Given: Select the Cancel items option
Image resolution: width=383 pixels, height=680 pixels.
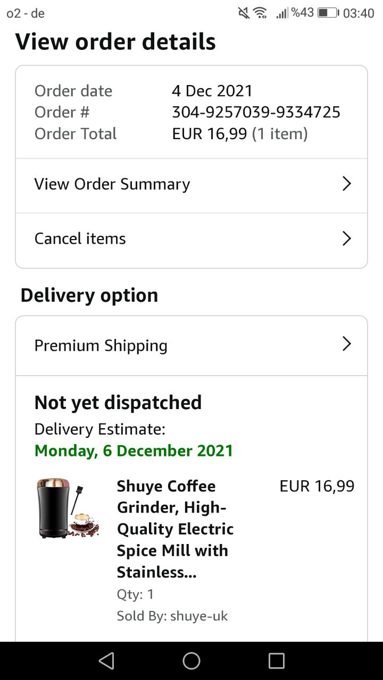Looking at the screenshot, I should (80, 239).
